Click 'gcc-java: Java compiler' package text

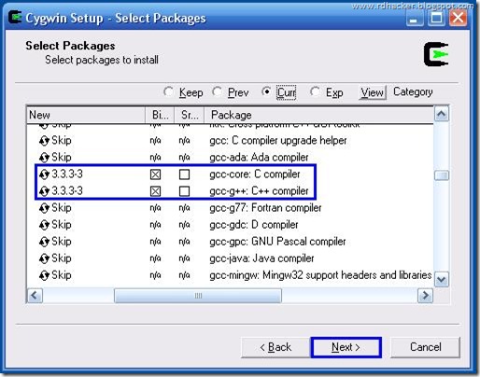coord(261,258)
